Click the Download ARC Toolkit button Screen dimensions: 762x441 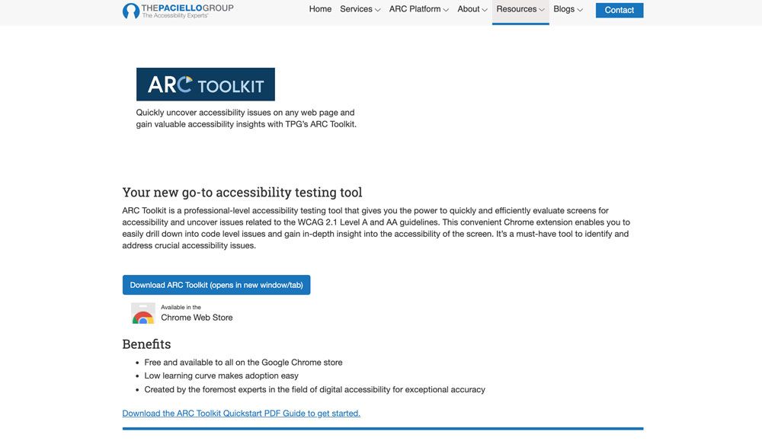[x=216, y=284]
